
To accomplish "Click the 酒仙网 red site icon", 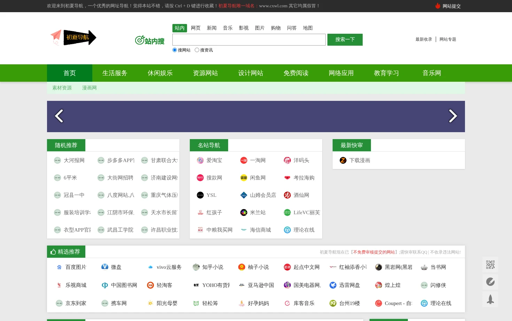I will click(287, 195).
